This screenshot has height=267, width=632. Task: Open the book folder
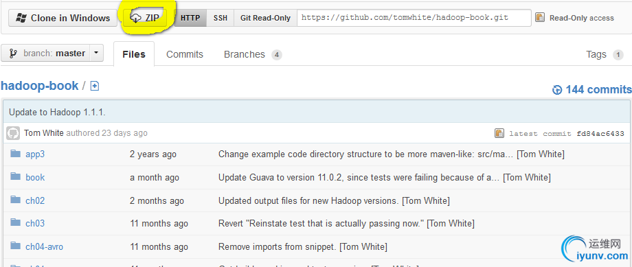35,177
